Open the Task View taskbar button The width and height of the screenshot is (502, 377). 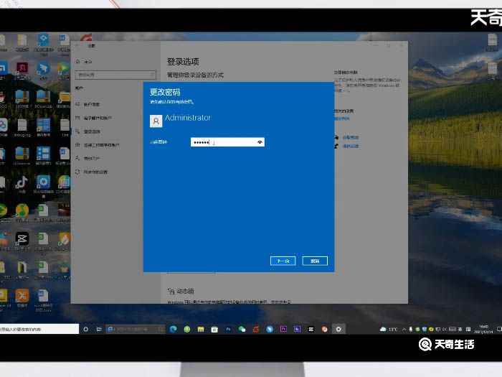pyautogui.click(x=98, y=329)
